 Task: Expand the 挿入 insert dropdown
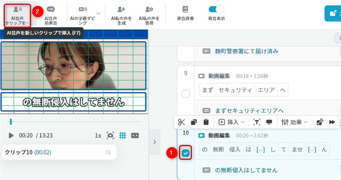[232, 122]
